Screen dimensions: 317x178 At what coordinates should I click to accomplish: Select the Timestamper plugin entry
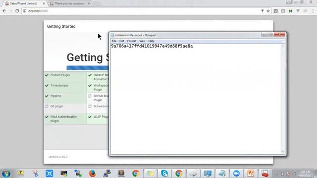point(65,88)
